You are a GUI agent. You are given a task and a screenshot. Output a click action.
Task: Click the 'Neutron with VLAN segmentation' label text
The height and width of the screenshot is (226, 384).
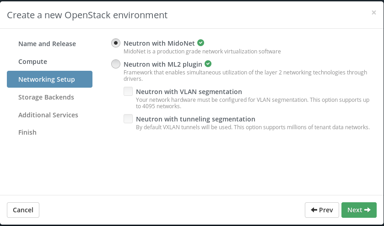point(189,92)
